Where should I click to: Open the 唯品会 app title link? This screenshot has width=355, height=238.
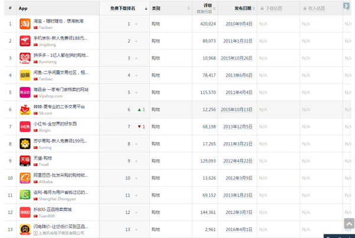(x=61, y=89)
